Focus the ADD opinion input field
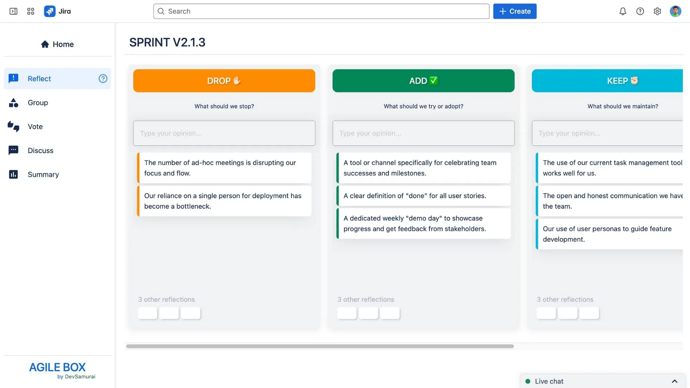 423,133
